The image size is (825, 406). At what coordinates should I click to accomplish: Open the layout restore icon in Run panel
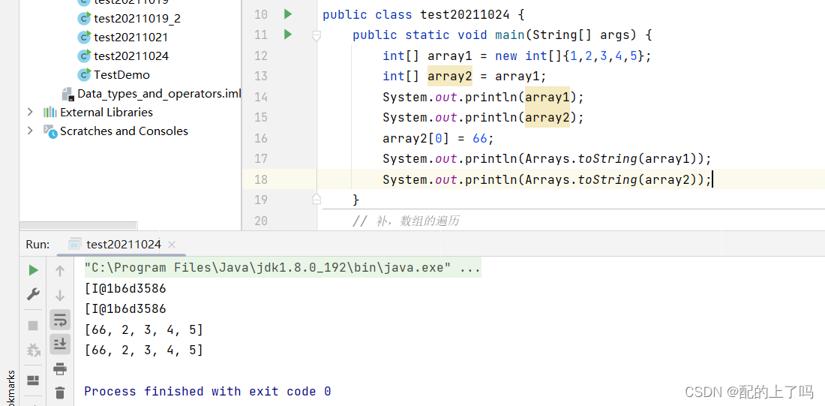(x=33, y=380)
